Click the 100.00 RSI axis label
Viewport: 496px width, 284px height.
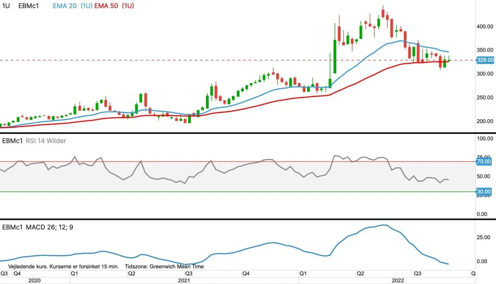(485, 139)
